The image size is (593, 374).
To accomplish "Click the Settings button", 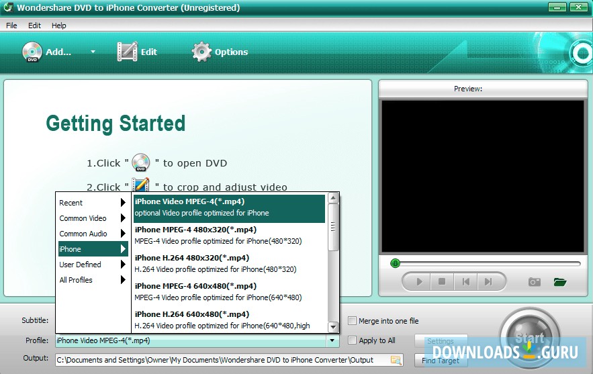I will pyautogui.click(x=441, y=340).
